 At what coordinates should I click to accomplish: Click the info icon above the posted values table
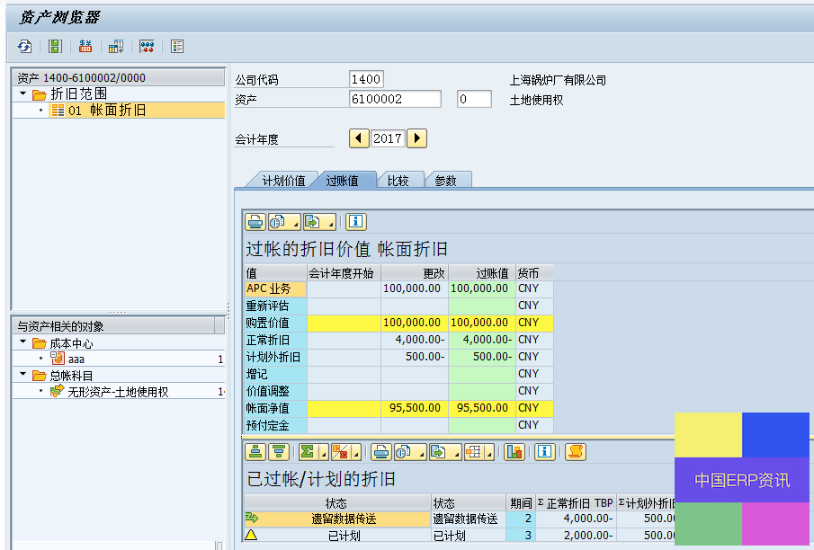[356, 221]
